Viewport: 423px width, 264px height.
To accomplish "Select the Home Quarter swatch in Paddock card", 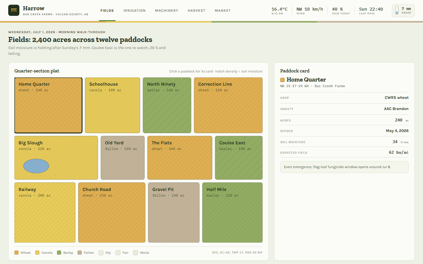I will (x=282, y=80).
